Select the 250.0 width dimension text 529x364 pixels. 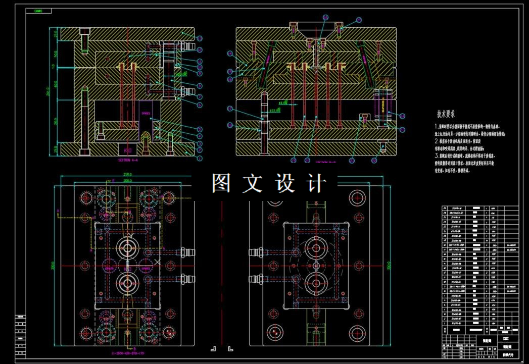[127, 174]
